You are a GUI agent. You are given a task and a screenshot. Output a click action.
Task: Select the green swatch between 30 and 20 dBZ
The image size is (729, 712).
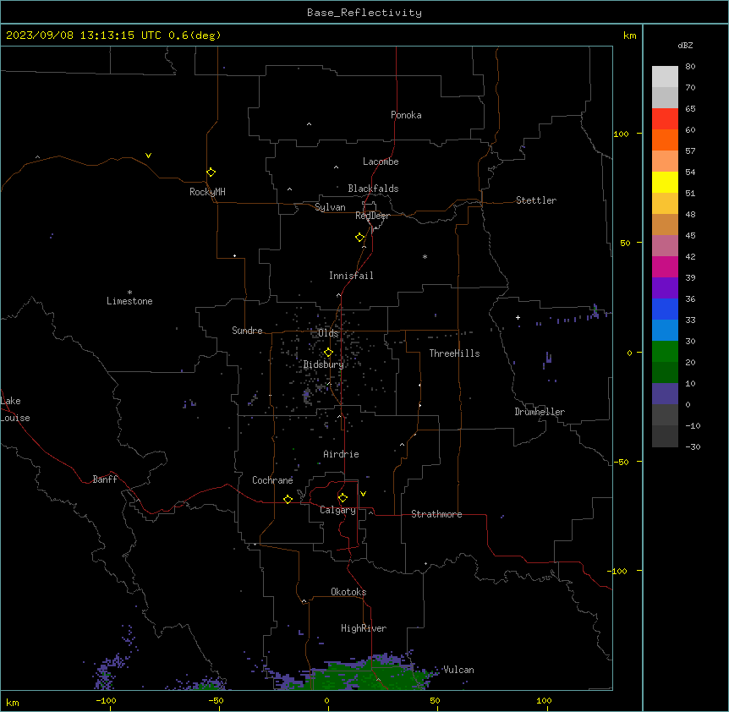point(665,352)
